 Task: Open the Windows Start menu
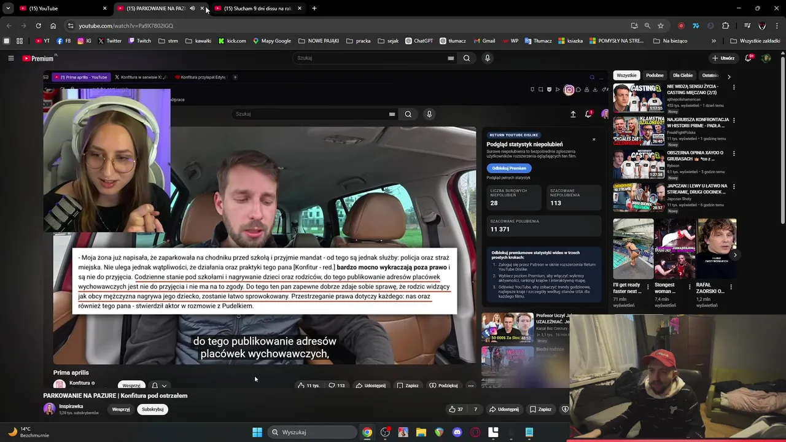coord(257,432)
